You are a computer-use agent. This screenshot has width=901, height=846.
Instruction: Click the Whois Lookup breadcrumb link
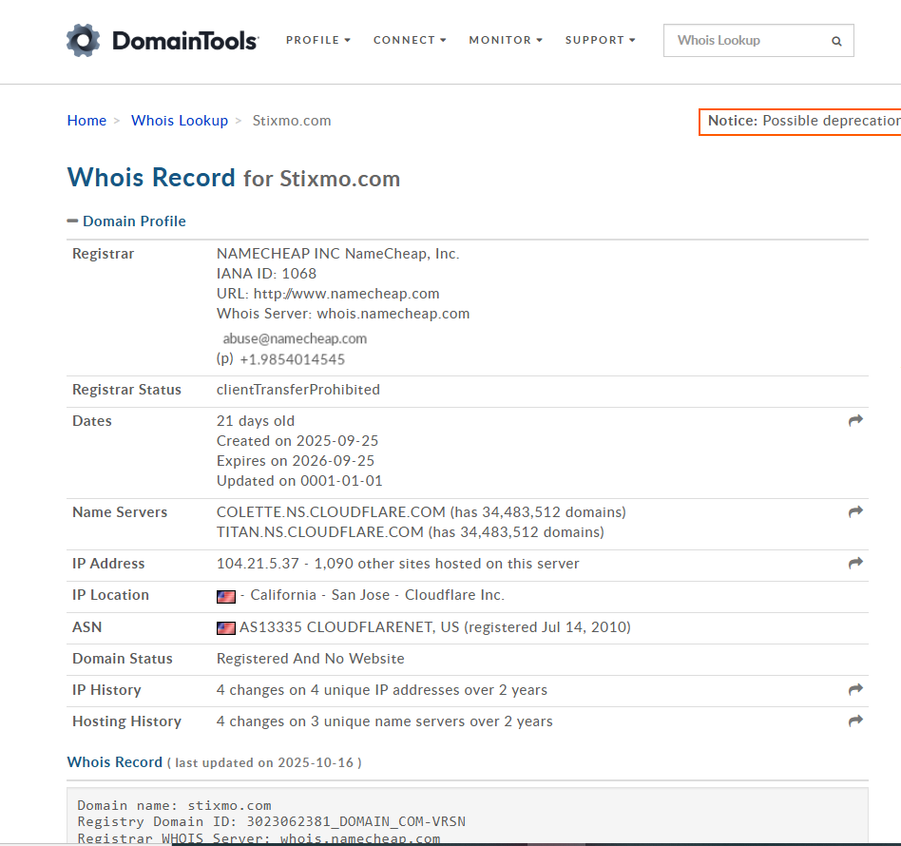(180, 121)
